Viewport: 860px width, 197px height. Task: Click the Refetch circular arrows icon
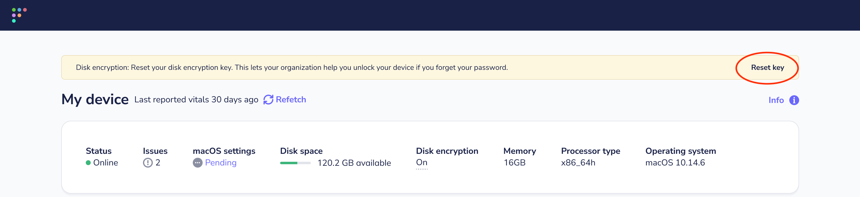tap(268, 100)
